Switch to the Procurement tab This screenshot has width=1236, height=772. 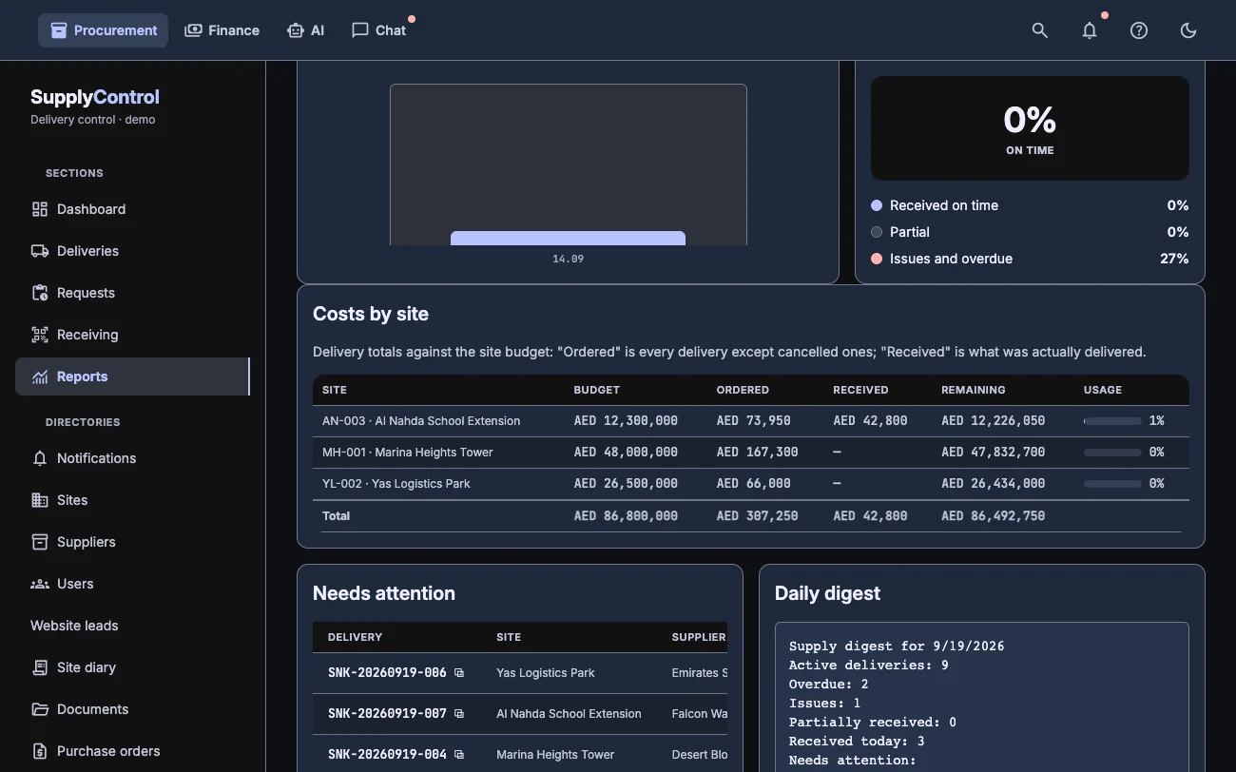[104, 30]
